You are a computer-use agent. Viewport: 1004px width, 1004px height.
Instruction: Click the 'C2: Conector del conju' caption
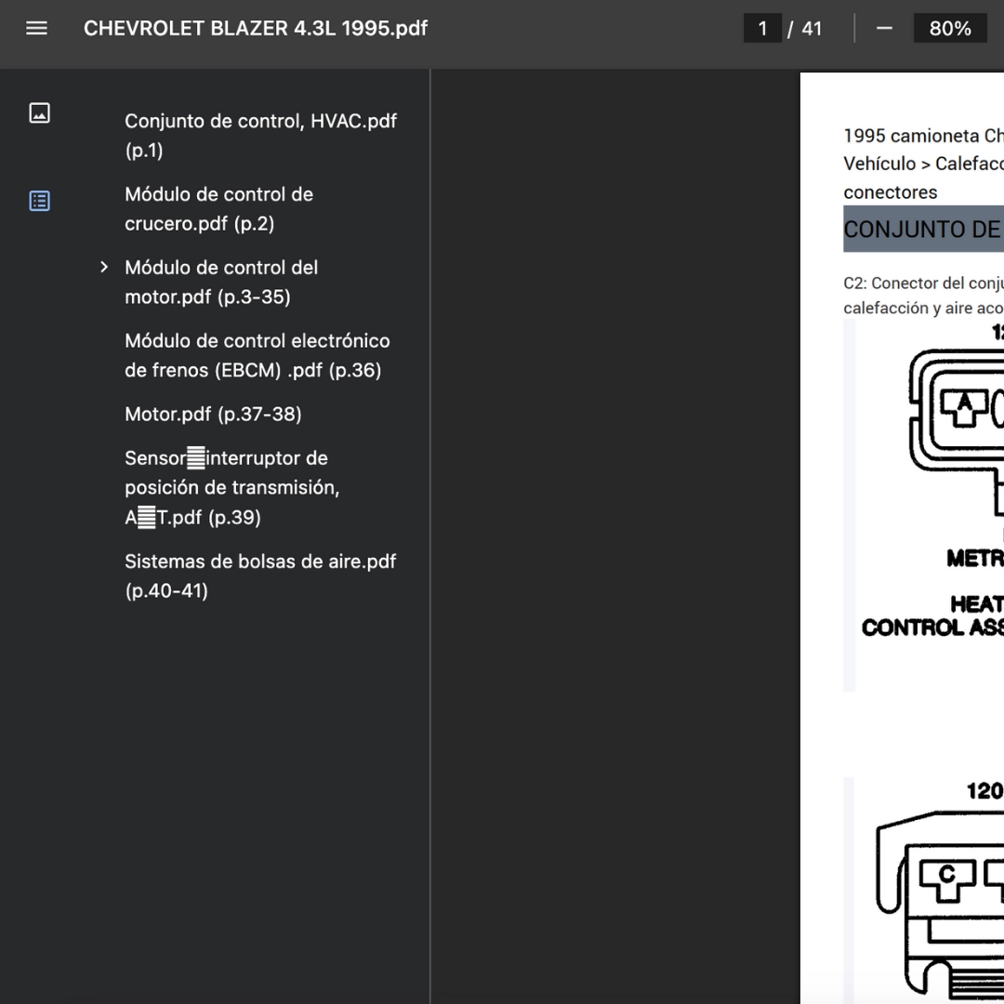tap(923, 283)
